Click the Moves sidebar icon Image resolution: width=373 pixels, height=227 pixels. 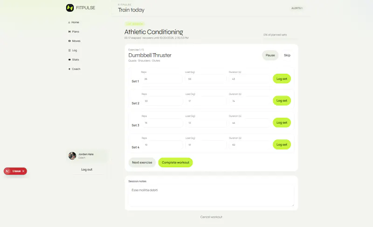click(69, 41)
